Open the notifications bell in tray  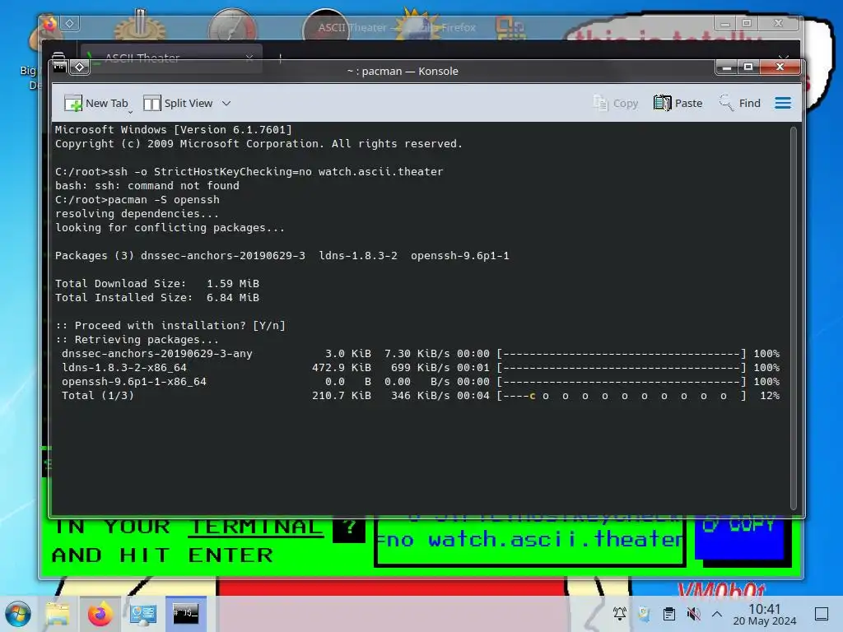619,614
